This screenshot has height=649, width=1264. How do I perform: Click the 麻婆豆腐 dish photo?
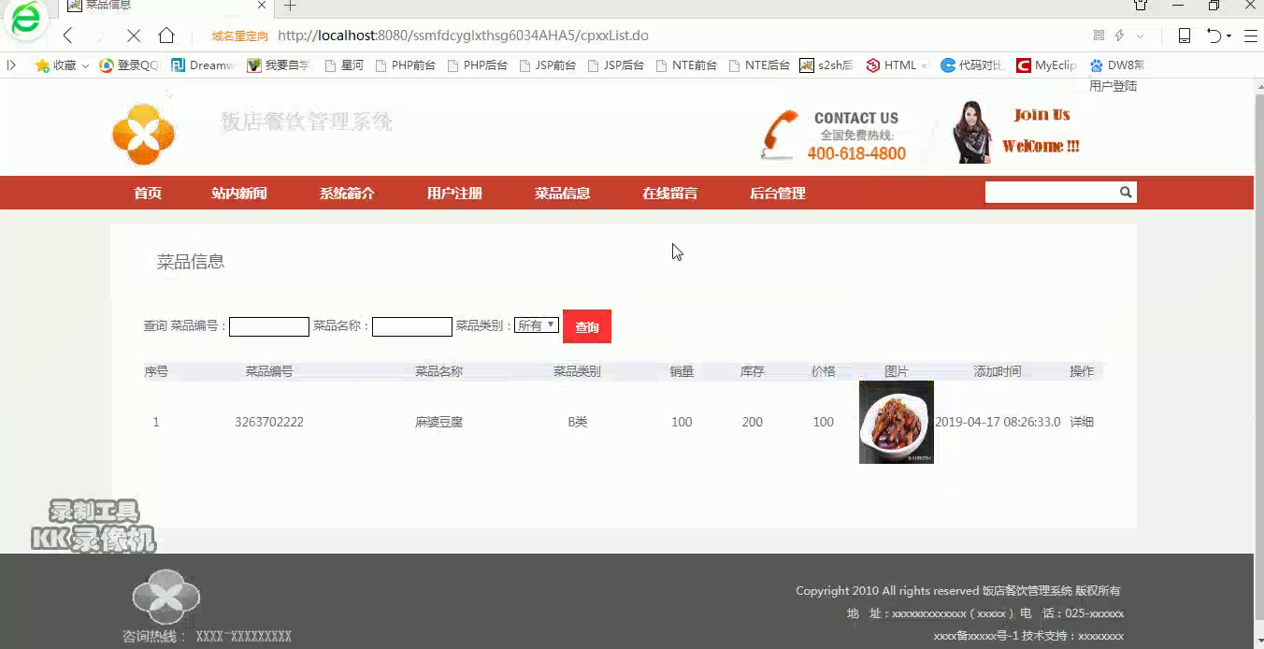pos(897,422)
